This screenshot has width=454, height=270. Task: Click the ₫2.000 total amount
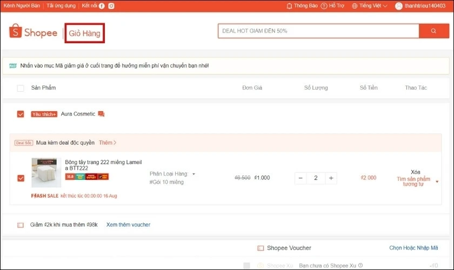(369, 178)
